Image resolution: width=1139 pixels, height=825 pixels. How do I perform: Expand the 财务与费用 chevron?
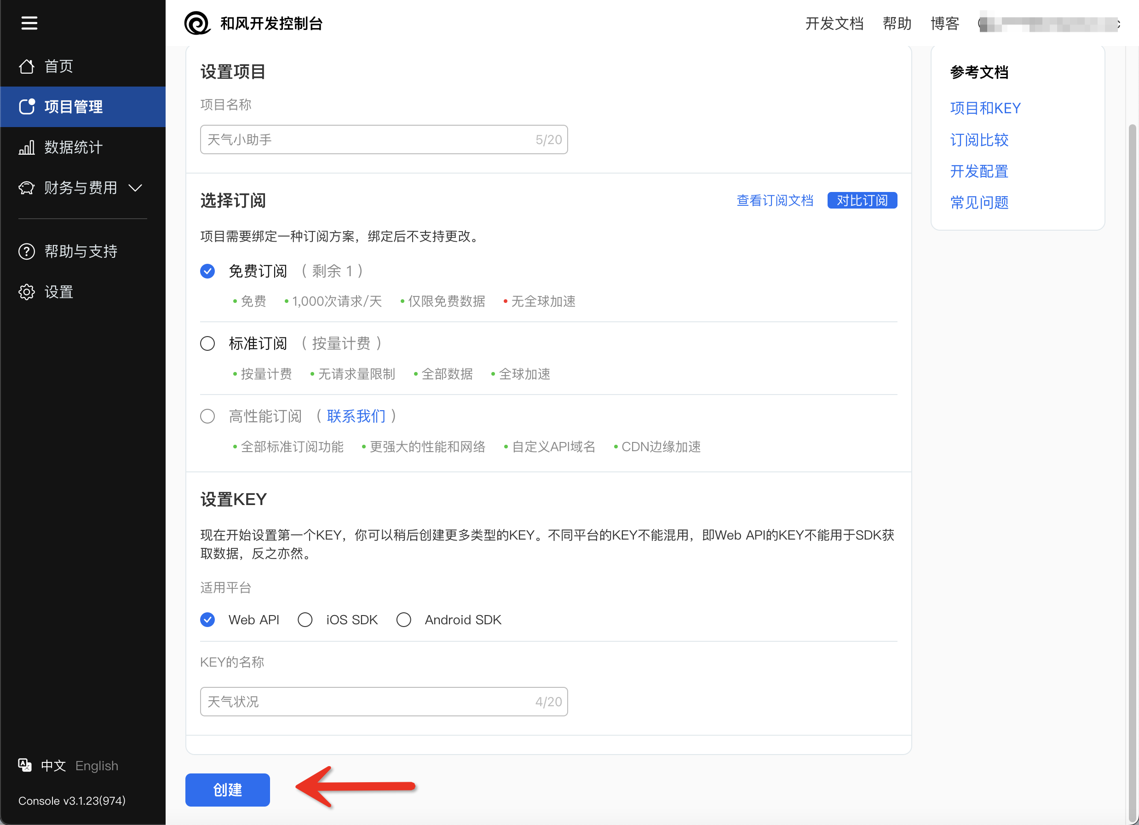pos(135,188)
